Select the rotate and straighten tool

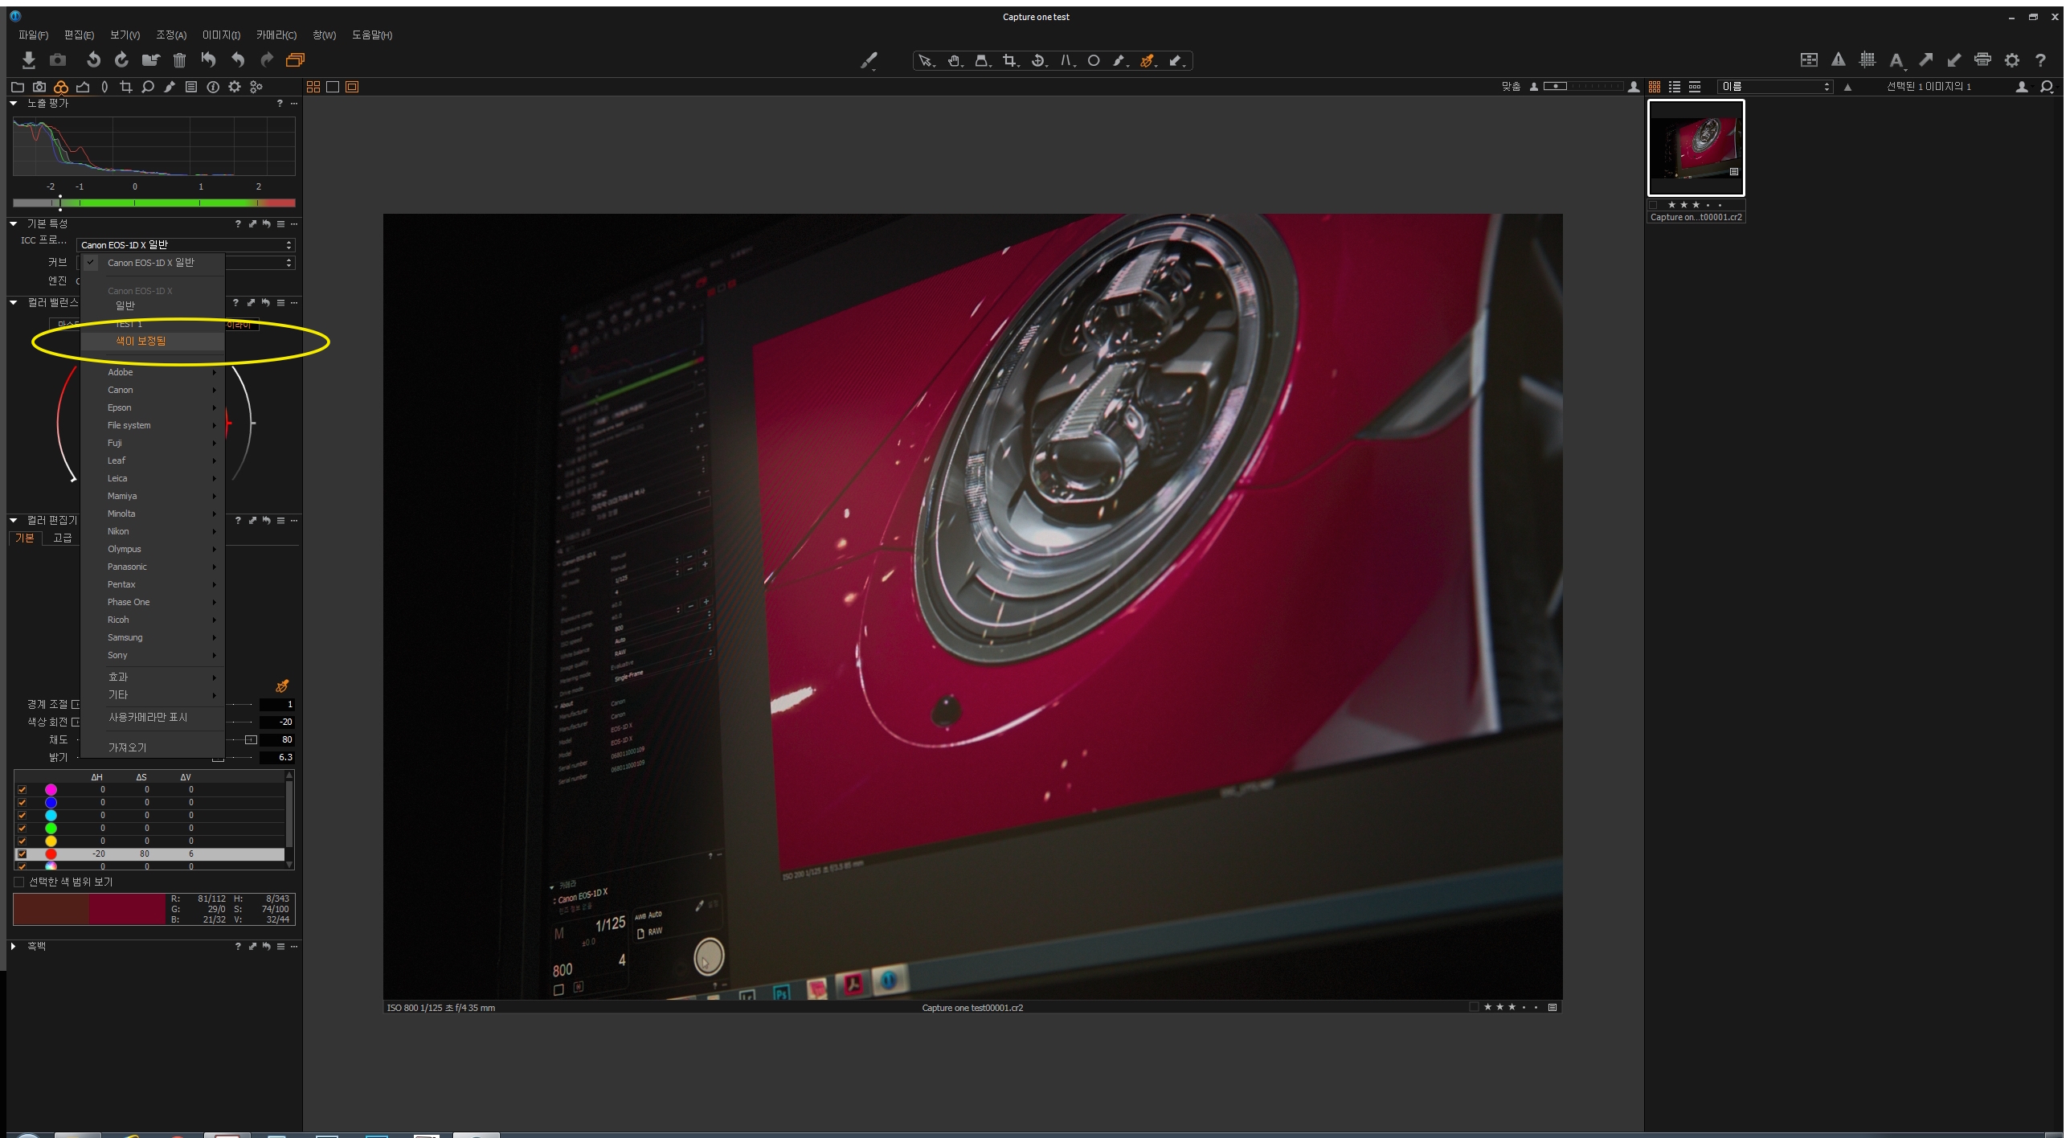pos(1038,60)
